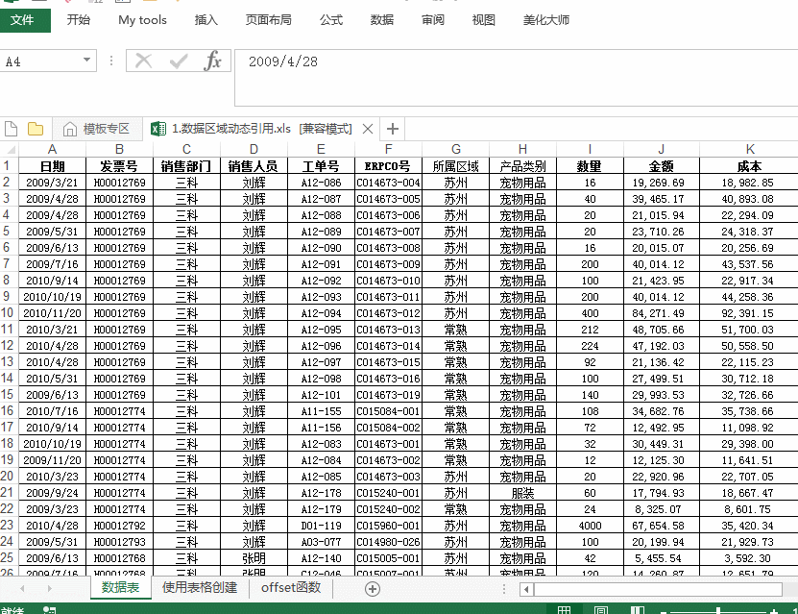Select column A header
The height and width of the screenshot is (614, 798).
click(x=53, y=149)
